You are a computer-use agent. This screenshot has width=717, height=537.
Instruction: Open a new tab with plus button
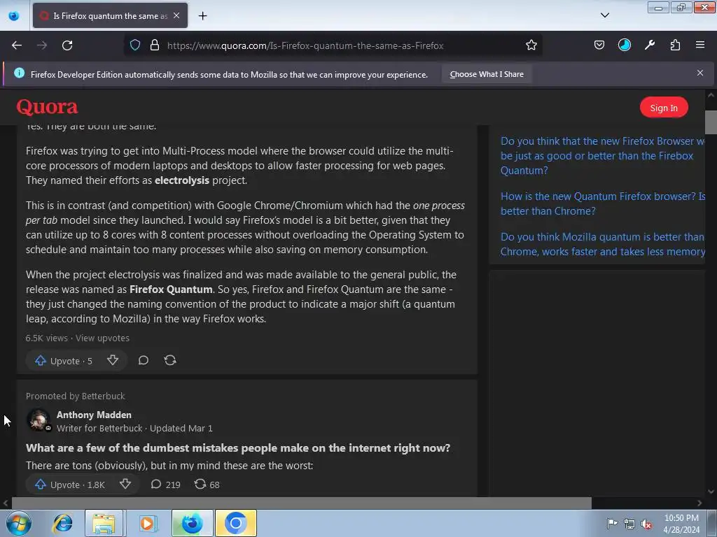pos(202,16)
